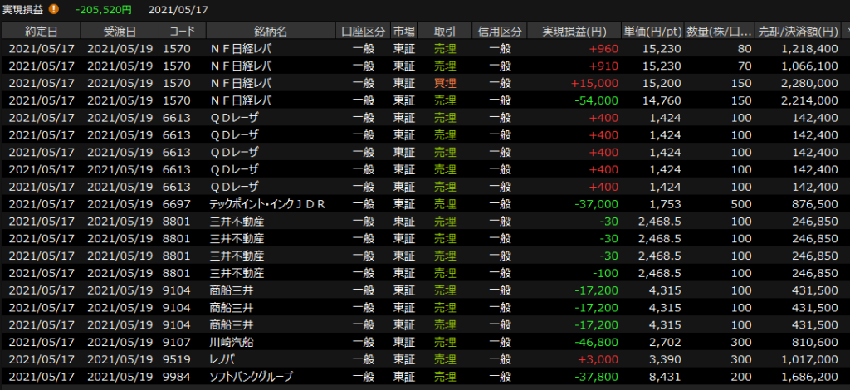Sort by the 約定日 column header
The width and height of the screenshot is (850, 390).
pyautogui.click(x=42, y=32)
